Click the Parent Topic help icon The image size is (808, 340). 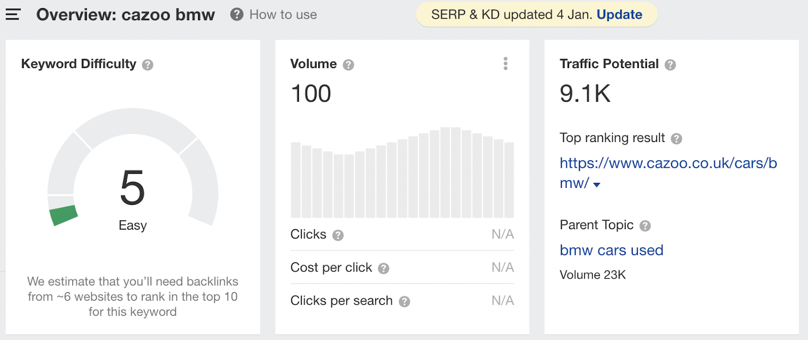(x=645, y=226)
